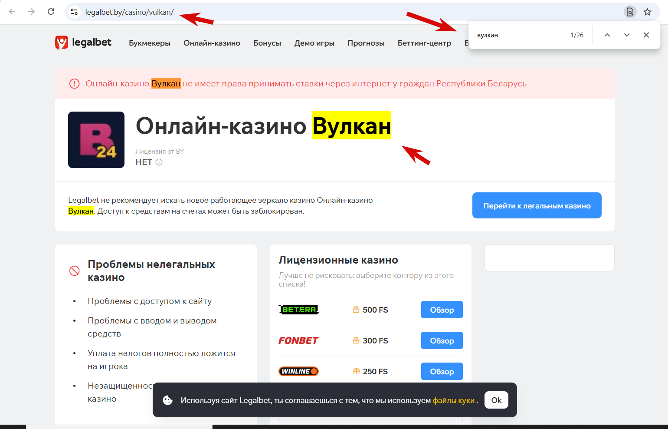Image resolution: width=668 pixels, height=429 pixels.
Task: Reload the legalbet page
Action: pos(51,12)
